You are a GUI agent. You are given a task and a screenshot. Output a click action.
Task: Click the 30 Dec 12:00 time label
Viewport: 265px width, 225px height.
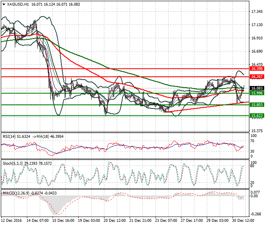[243, 221]
